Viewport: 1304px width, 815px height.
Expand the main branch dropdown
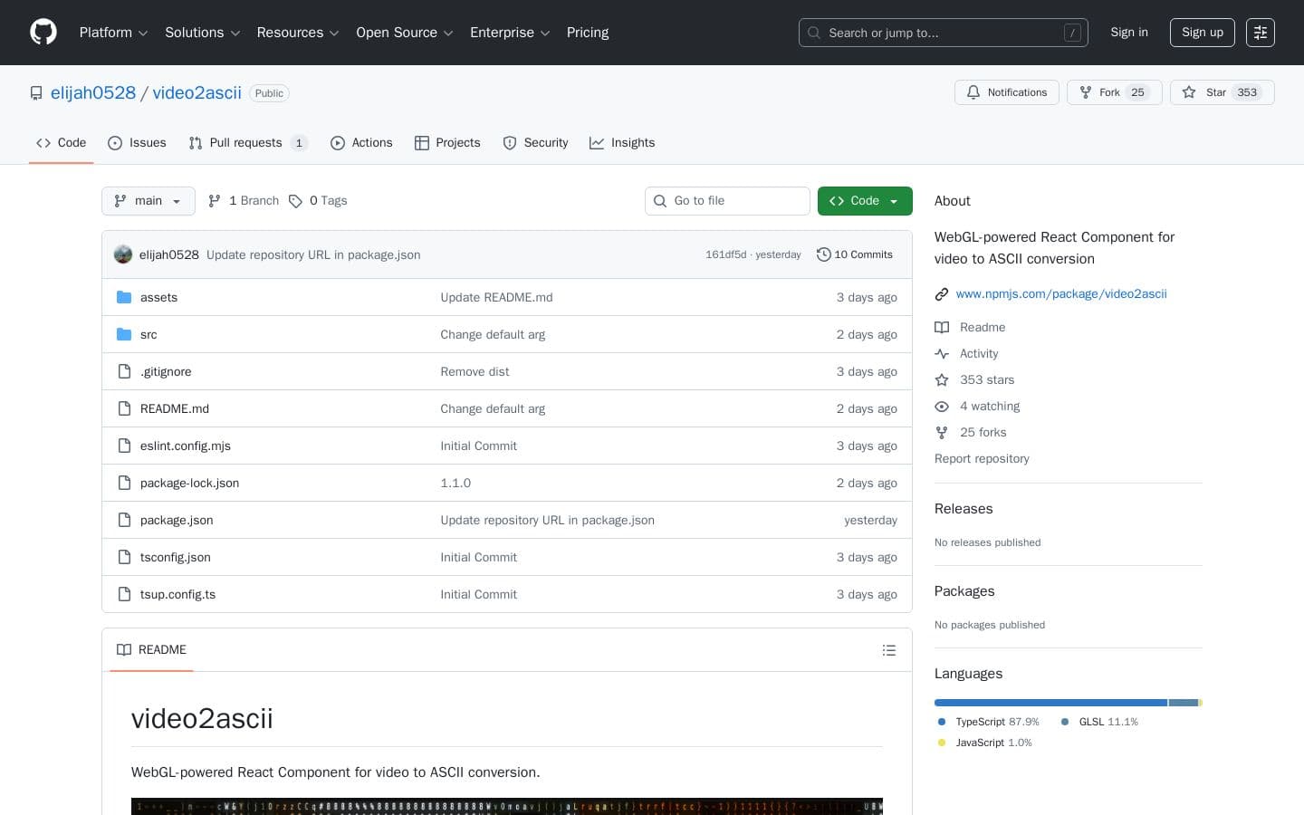point(149,201)
